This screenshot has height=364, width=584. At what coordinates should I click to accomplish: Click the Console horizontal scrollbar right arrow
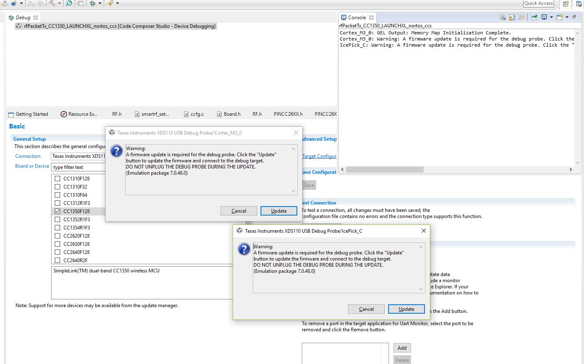pos(571,169)
